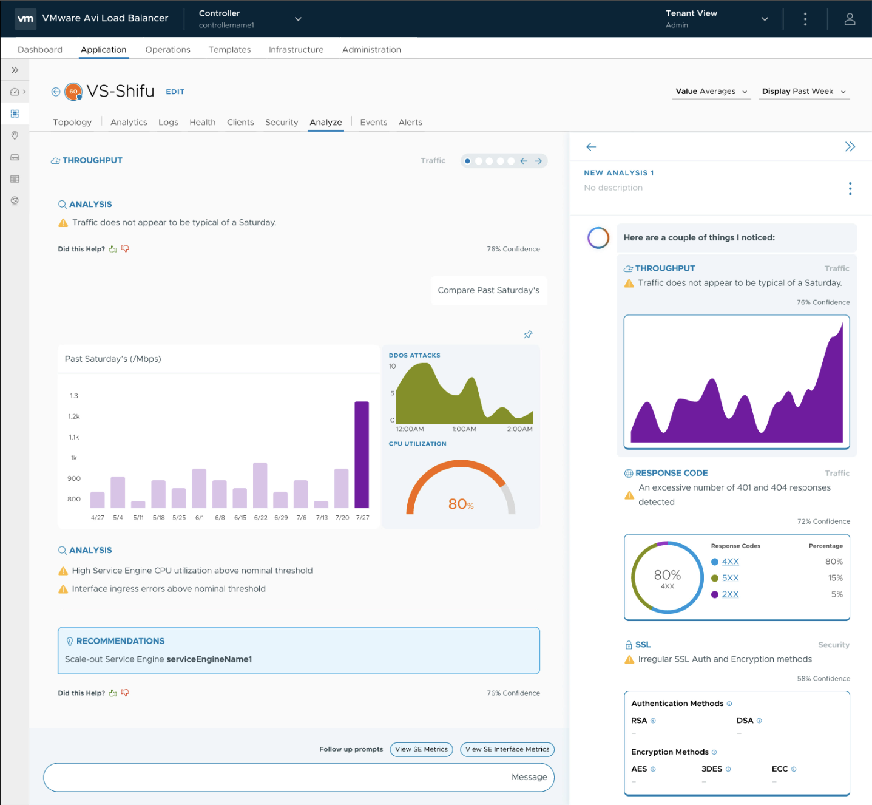Open the 5XX response code link
This screenshot has width=872, height=805.
[x=730, y=578]
